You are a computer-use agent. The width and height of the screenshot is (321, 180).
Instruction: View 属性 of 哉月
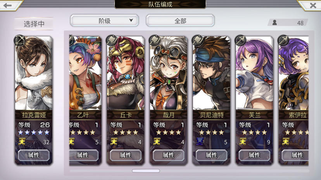(169, 155)
